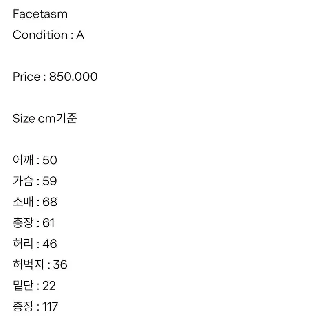Select the 소매 : 68 measurement line
The width and height of the screenshot is (326, 326).
pos(35,202)
